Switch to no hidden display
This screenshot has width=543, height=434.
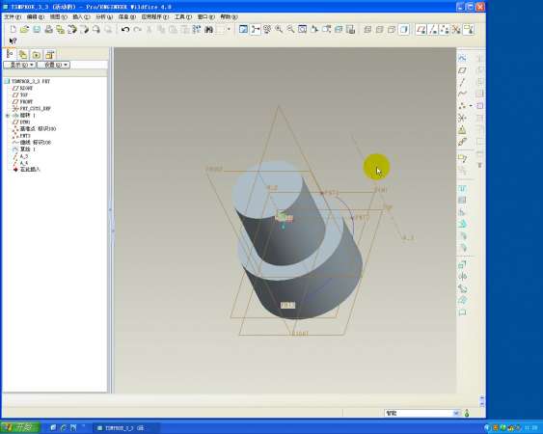(392, 30)
